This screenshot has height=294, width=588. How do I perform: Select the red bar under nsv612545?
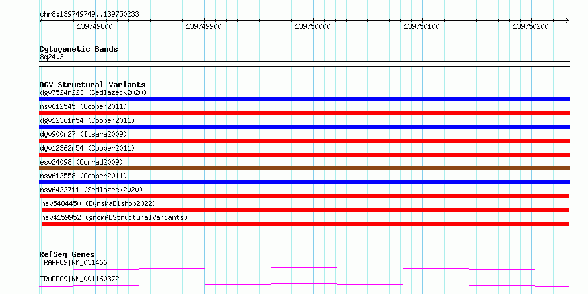(x=304, y=113)
